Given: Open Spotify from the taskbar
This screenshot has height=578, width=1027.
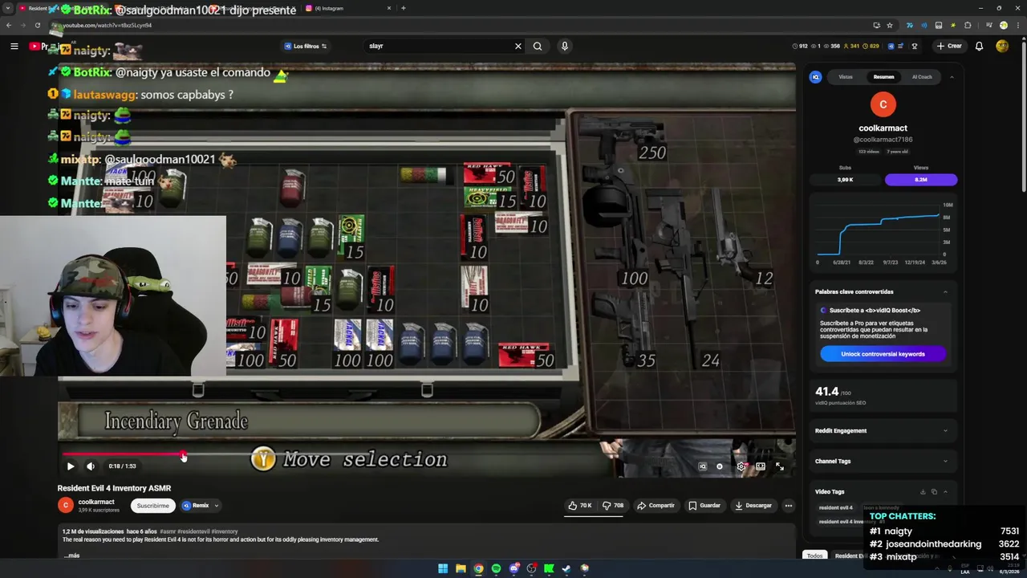Looking at the screenshot, I should (x=496, y=568).
